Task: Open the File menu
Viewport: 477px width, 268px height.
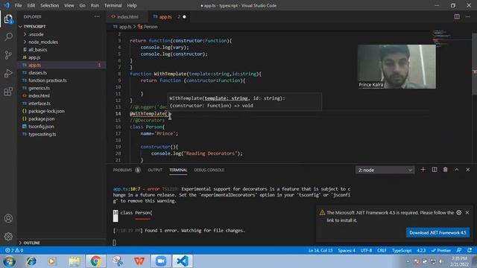Action: coord(18,5)
